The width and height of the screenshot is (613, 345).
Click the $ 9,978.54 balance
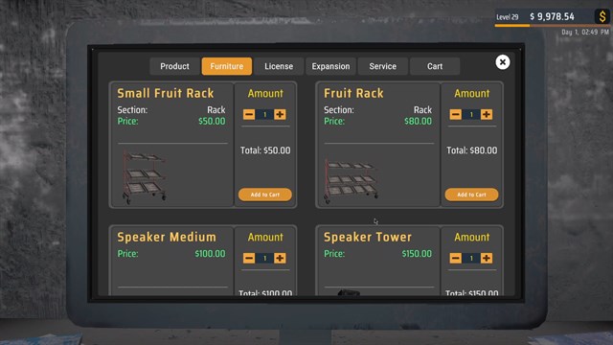(552, 16)
